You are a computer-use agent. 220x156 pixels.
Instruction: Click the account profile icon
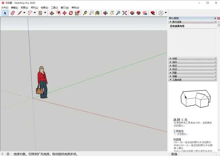click(x=161, y=13)
